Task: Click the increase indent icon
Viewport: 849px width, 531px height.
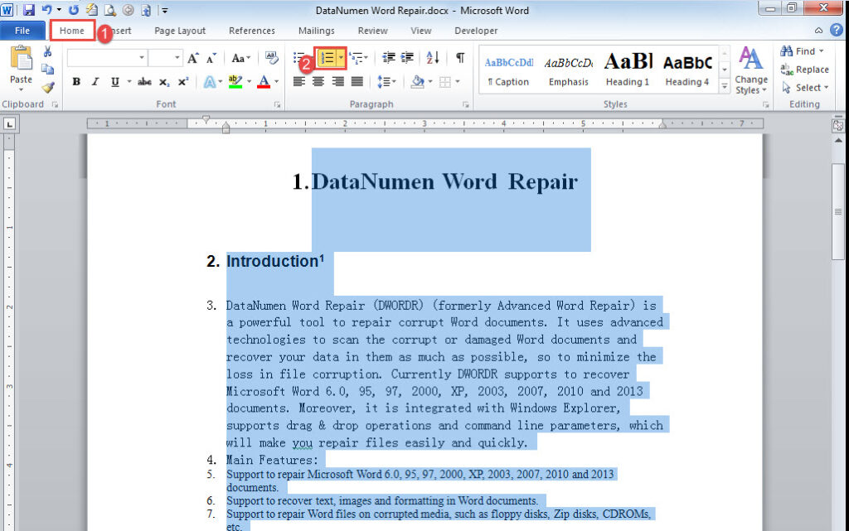Action: [405, 56]
